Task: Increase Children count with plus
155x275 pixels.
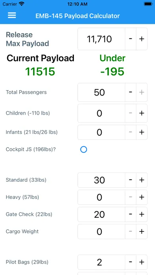Action: pyautogui.click(x=142, y=113)
